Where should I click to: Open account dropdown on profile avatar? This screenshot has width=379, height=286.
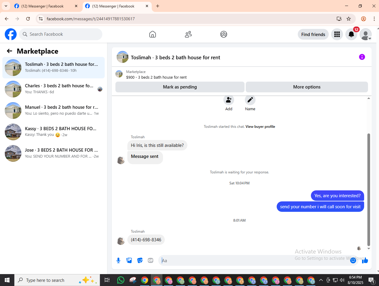pyautogui.click(x=370, y=38)
